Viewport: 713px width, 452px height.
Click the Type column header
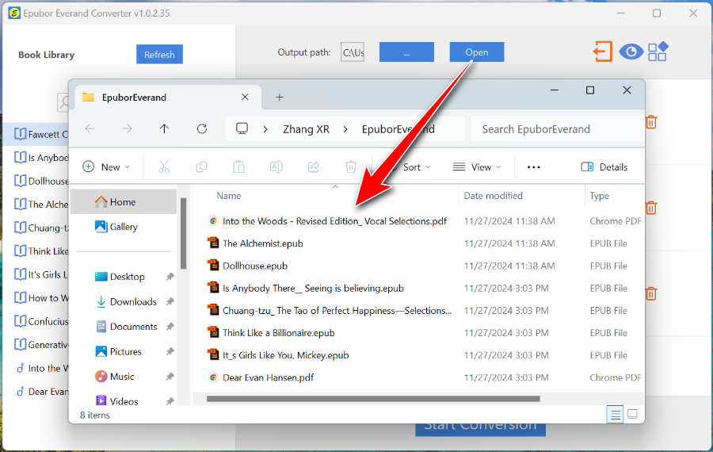coord(600,196)
